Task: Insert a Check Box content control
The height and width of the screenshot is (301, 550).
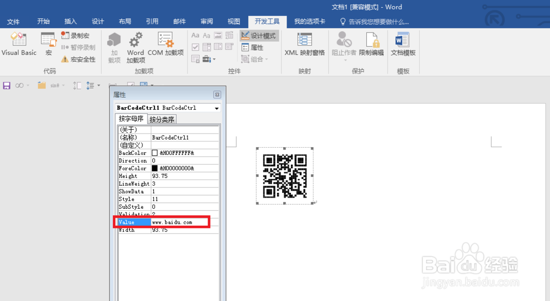Action: (195, 47)
